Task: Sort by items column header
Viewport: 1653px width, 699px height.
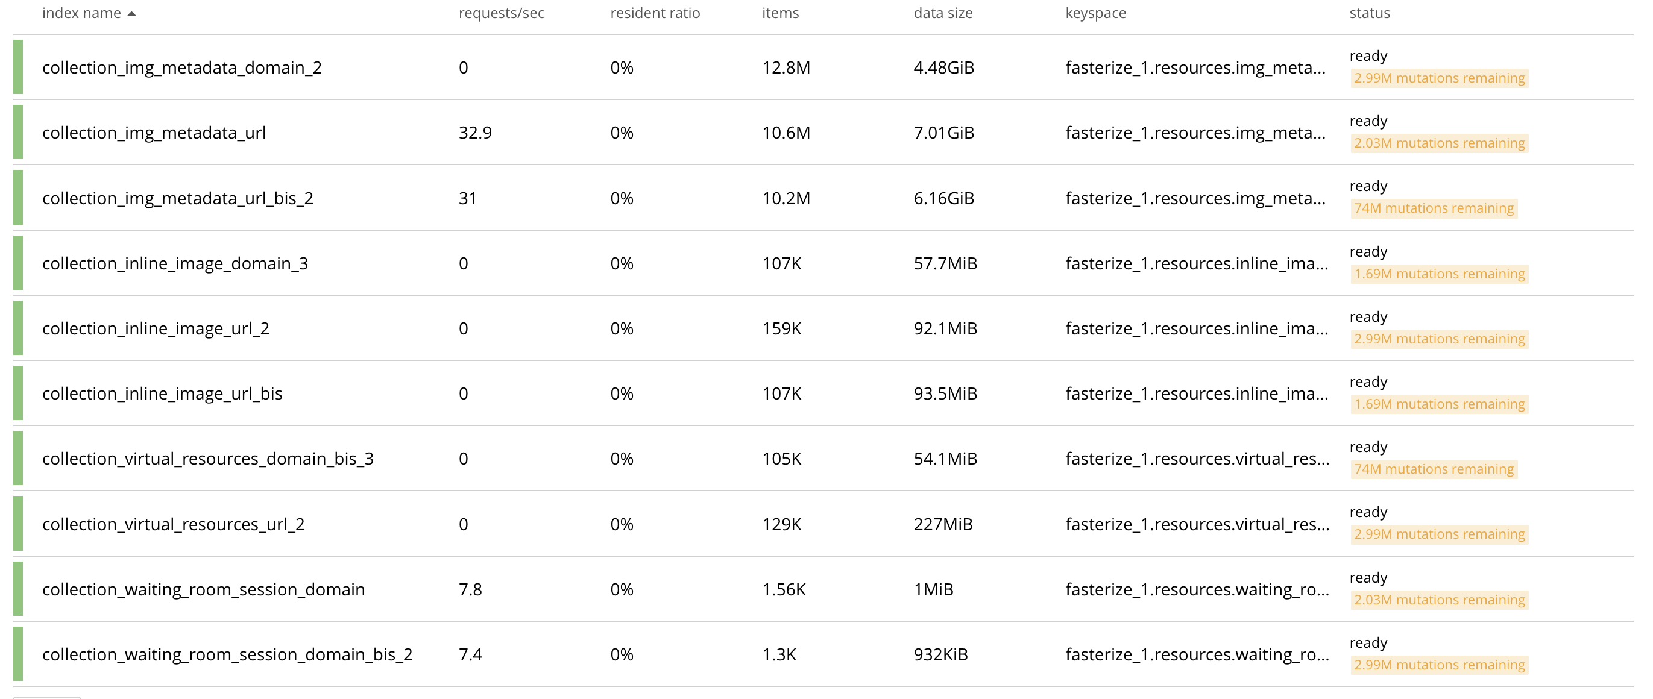Action: click(x=780, y=13)
